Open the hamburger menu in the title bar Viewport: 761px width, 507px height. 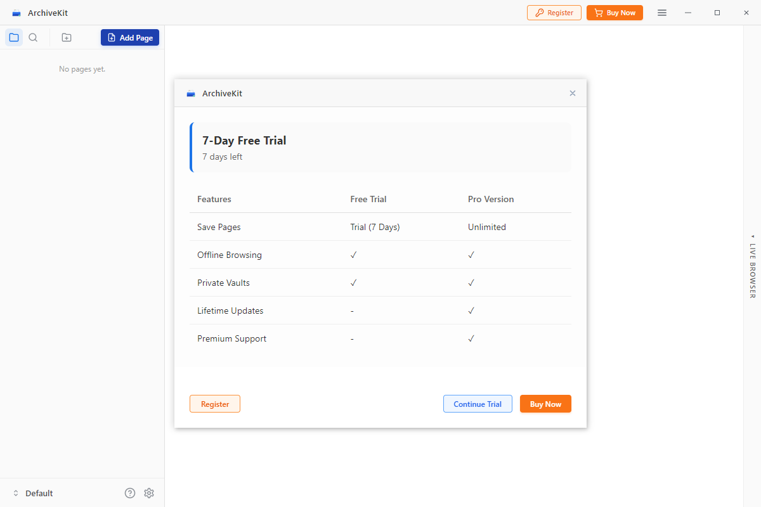point(661,12)
